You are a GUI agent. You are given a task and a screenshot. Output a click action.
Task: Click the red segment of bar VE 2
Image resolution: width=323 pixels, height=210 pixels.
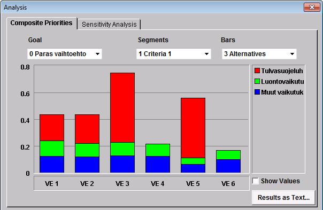tap(87, 129)
